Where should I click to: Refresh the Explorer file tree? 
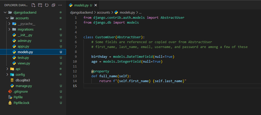coord(46,5)
